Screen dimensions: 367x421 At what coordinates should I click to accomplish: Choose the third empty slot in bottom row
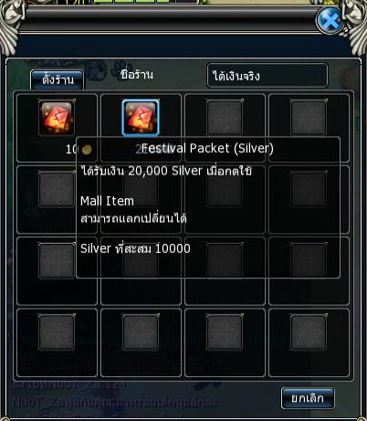pyautogui.click(x=225, y=332)
